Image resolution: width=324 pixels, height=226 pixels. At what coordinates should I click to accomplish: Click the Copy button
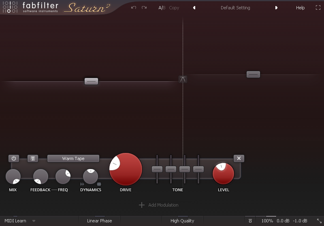pos(174,8)
